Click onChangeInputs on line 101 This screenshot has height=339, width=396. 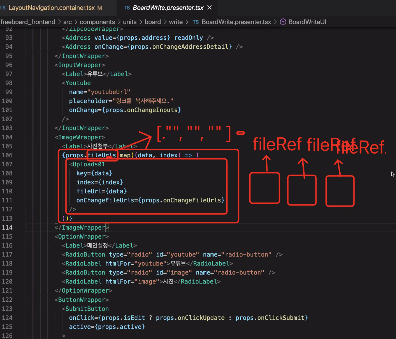[x=152, y=110]
